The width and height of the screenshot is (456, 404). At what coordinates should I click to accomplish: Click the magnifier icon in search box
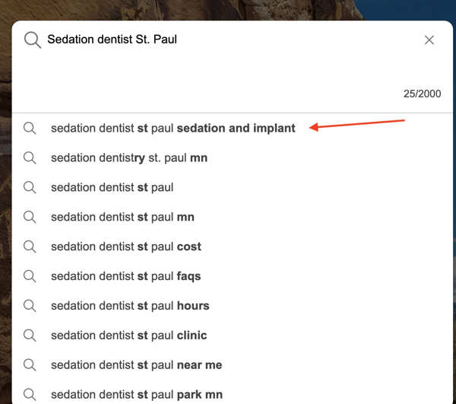coord(32,40)
